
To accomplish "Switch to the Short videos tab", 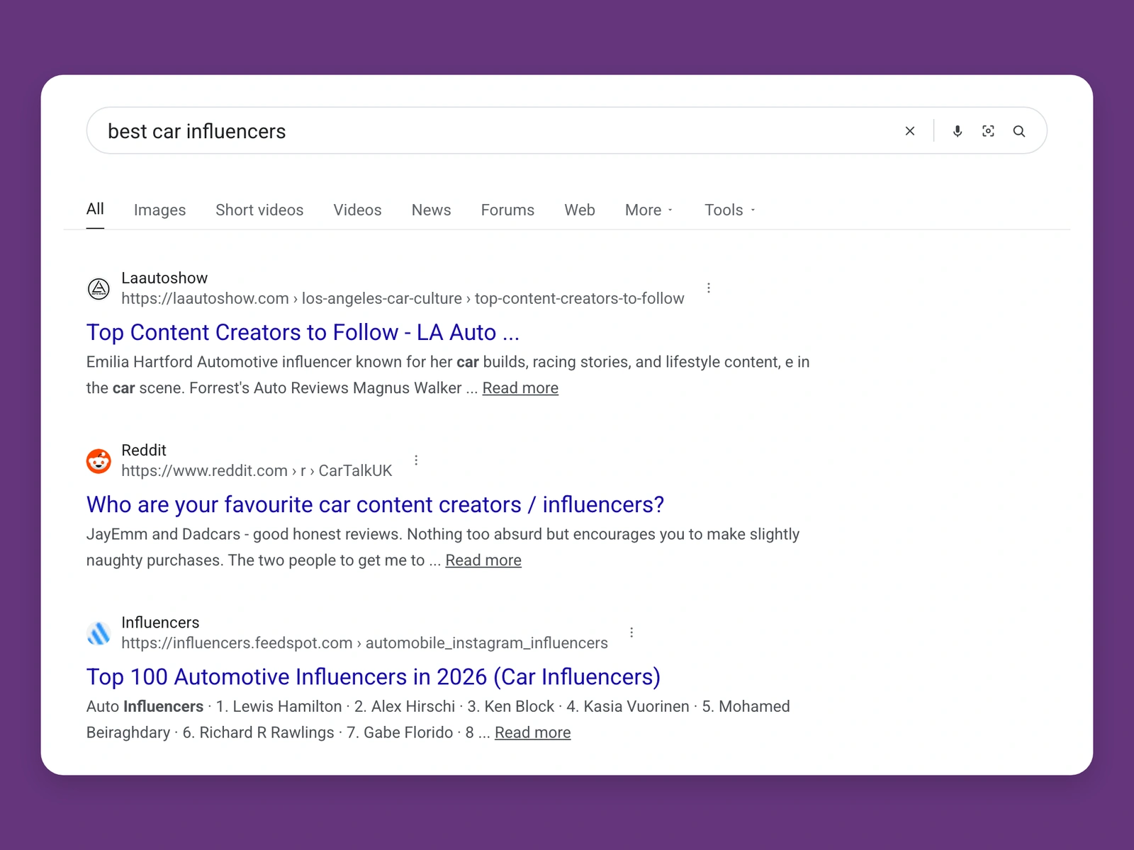I will pos(259,210).
